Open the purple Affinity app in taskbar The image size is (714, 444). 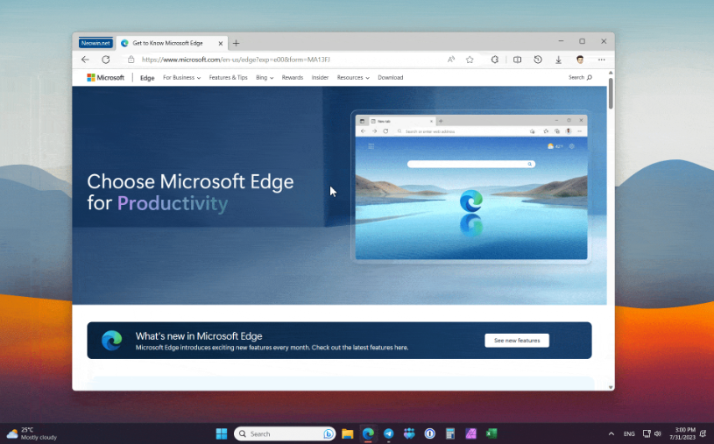[470, 433]
